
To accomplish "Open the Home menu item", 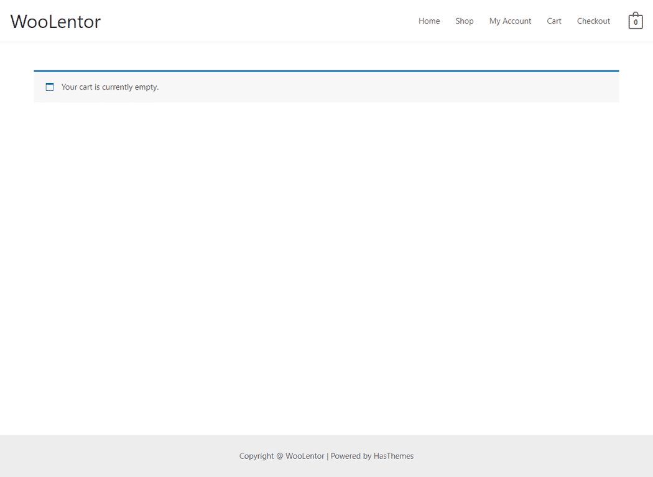I will [x=429, y=21].
